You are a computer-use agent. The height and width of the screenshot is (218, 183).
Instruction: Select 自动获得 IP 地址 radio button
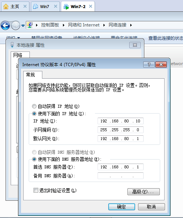click(34, 106)
